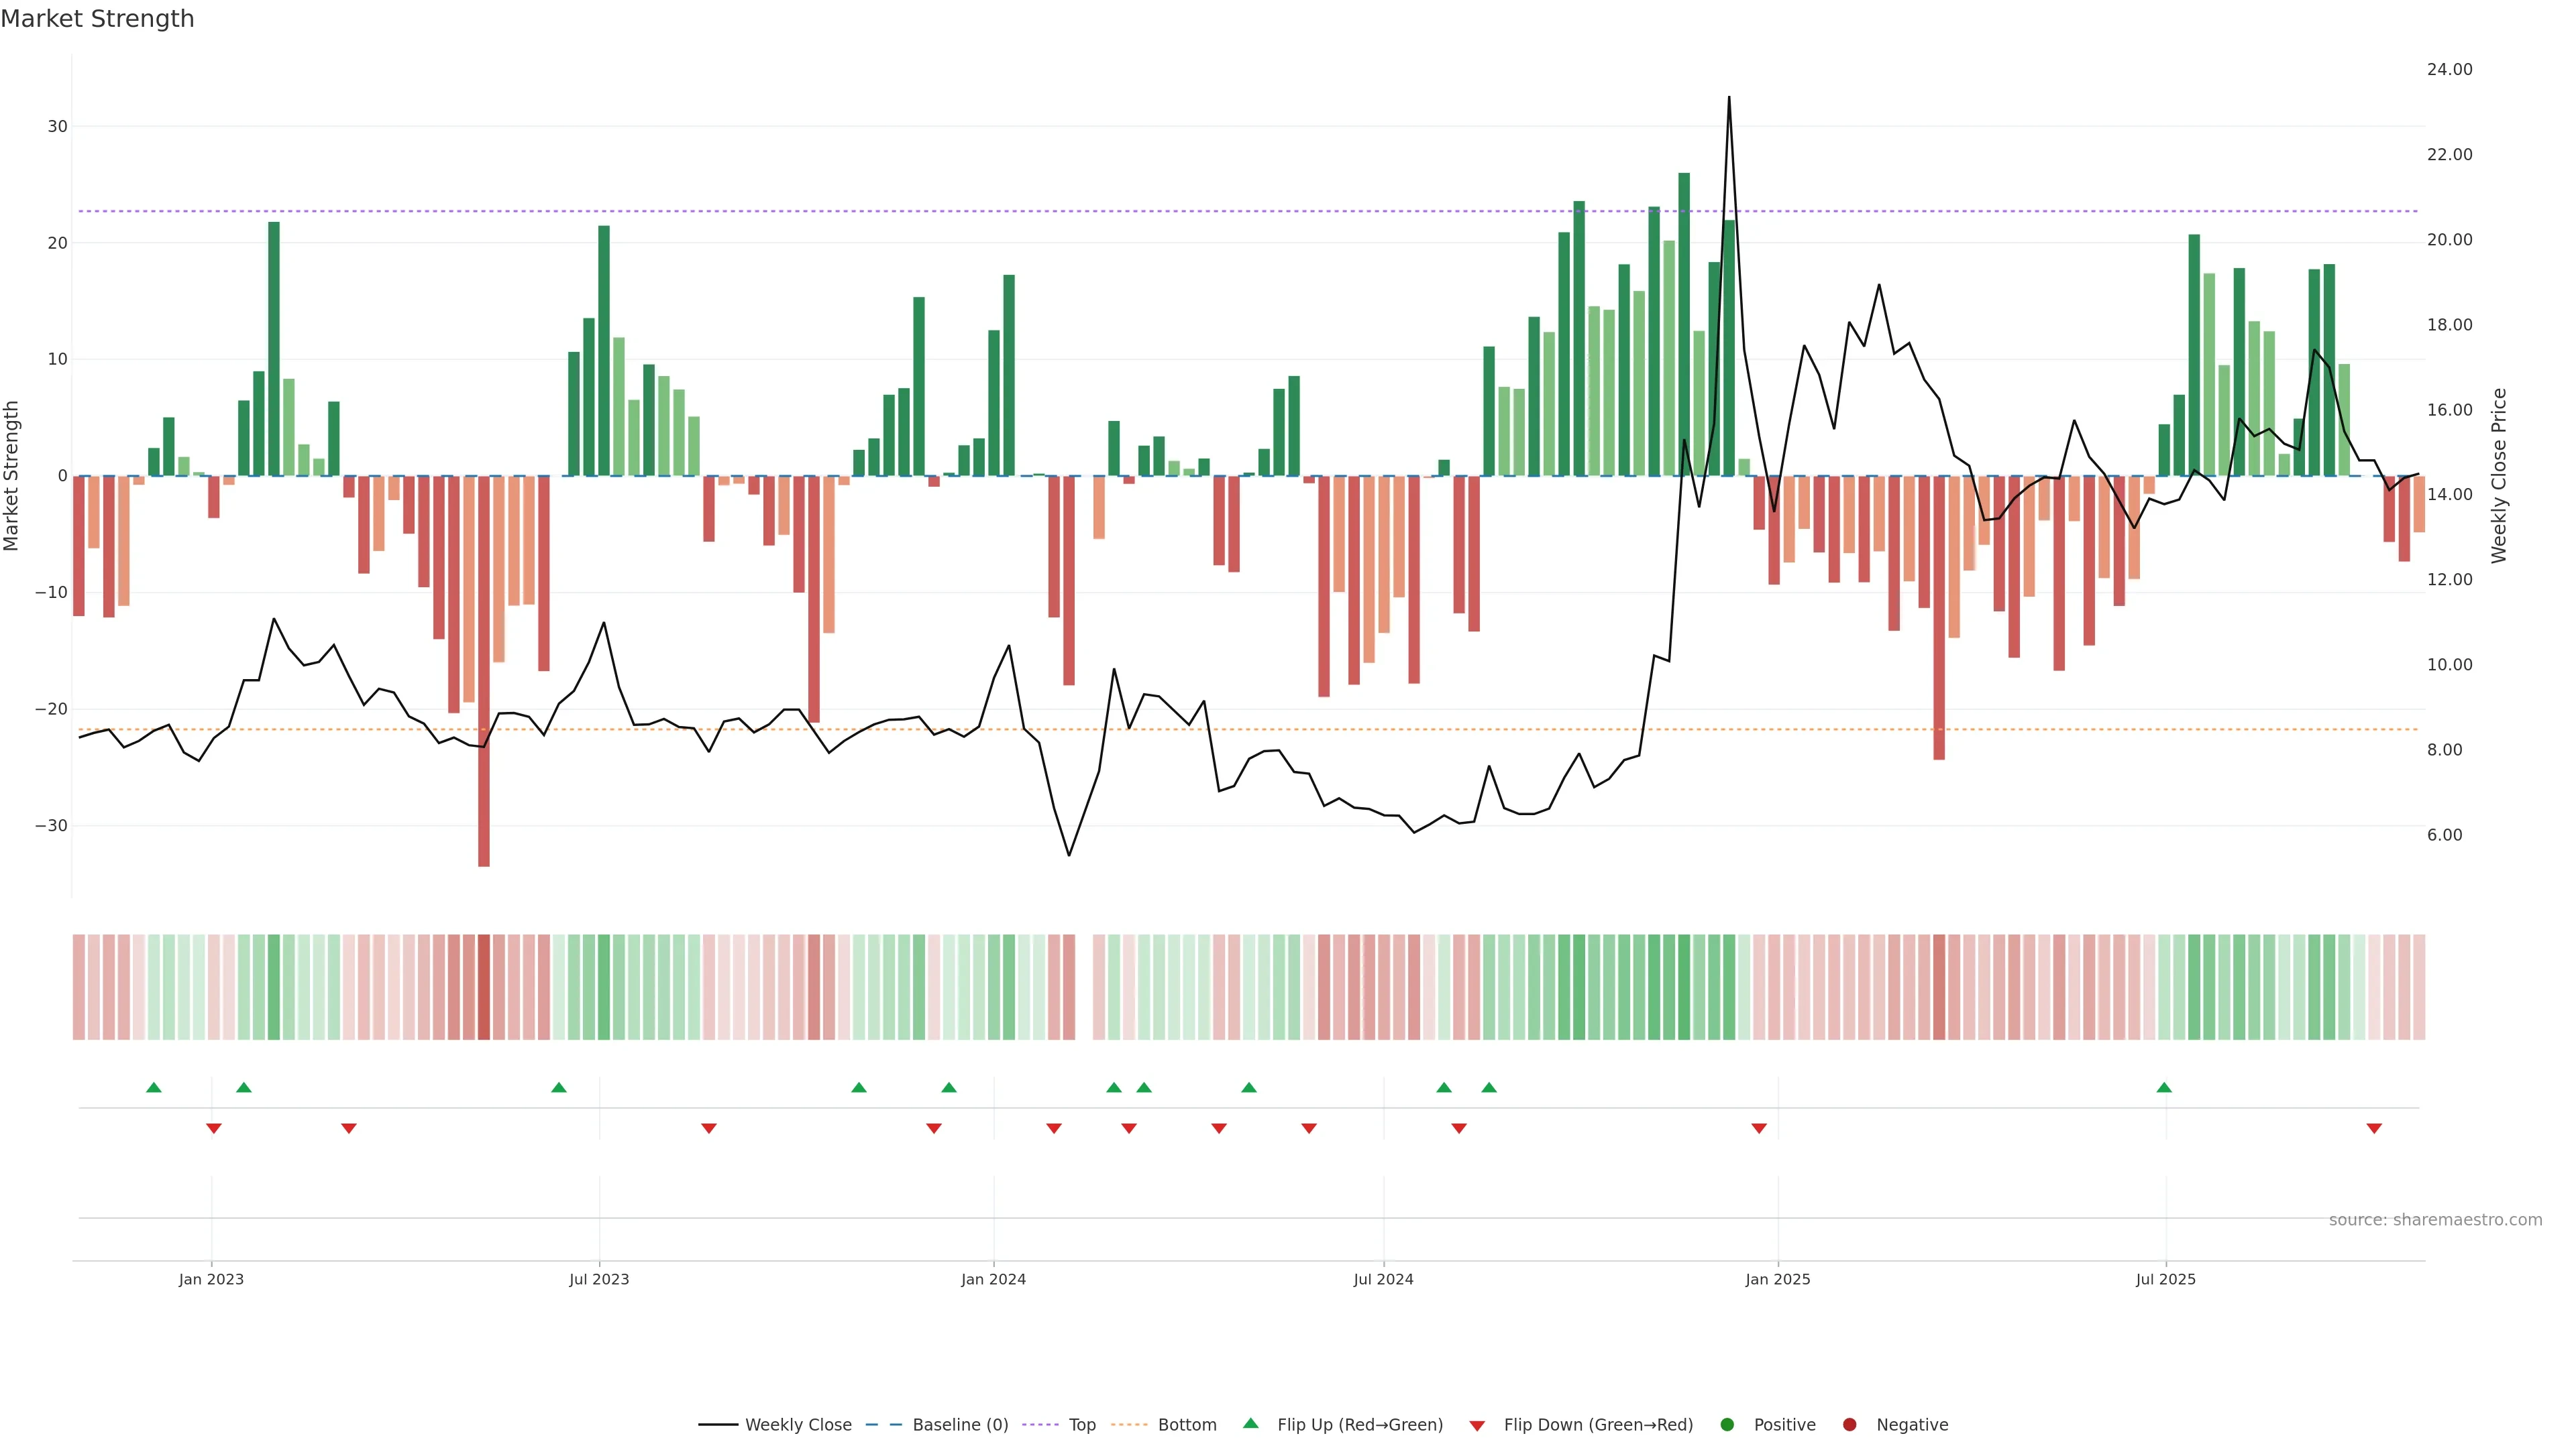Click the sharemaestro.com source text

coord(2435,1220)
